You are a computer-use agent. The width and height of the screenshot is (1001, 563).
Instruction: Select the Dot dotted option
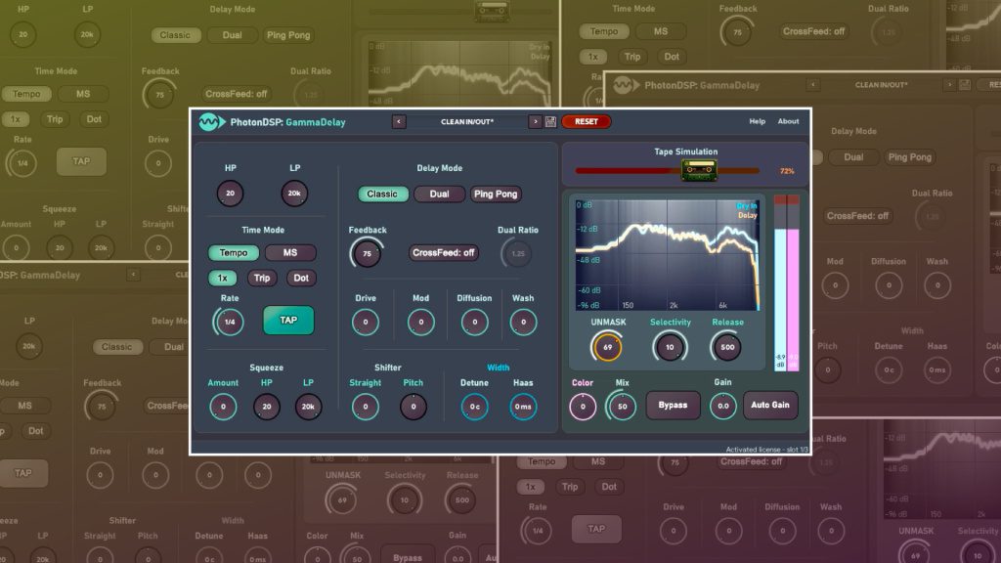click(301, 278)
